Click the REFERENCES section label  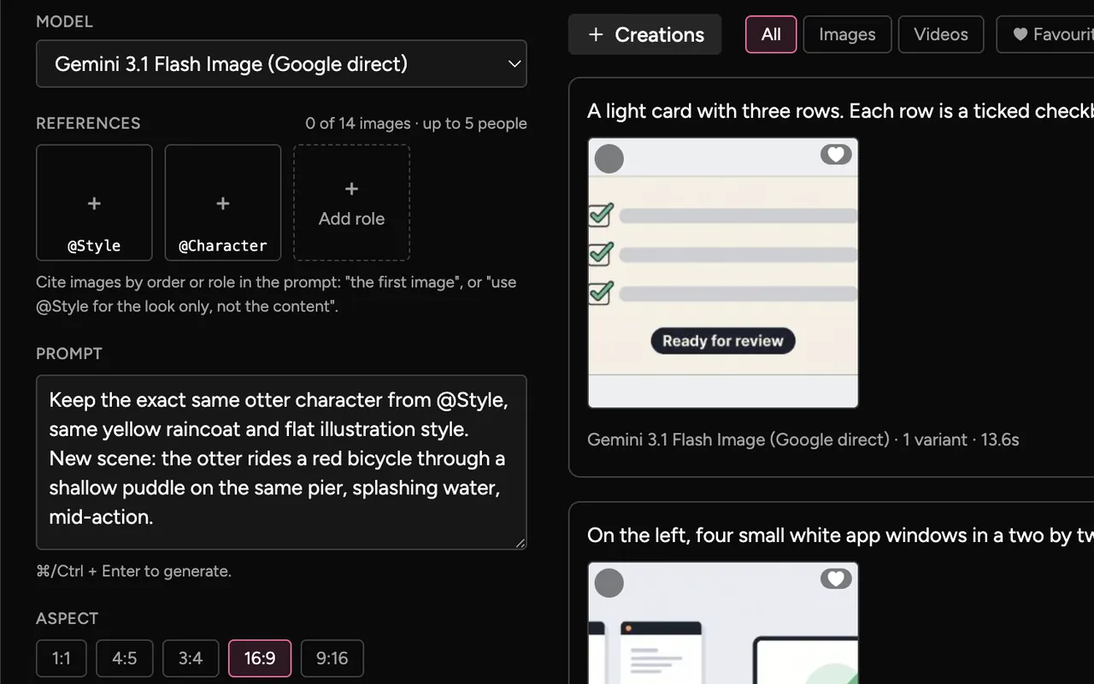pos(88,123)
